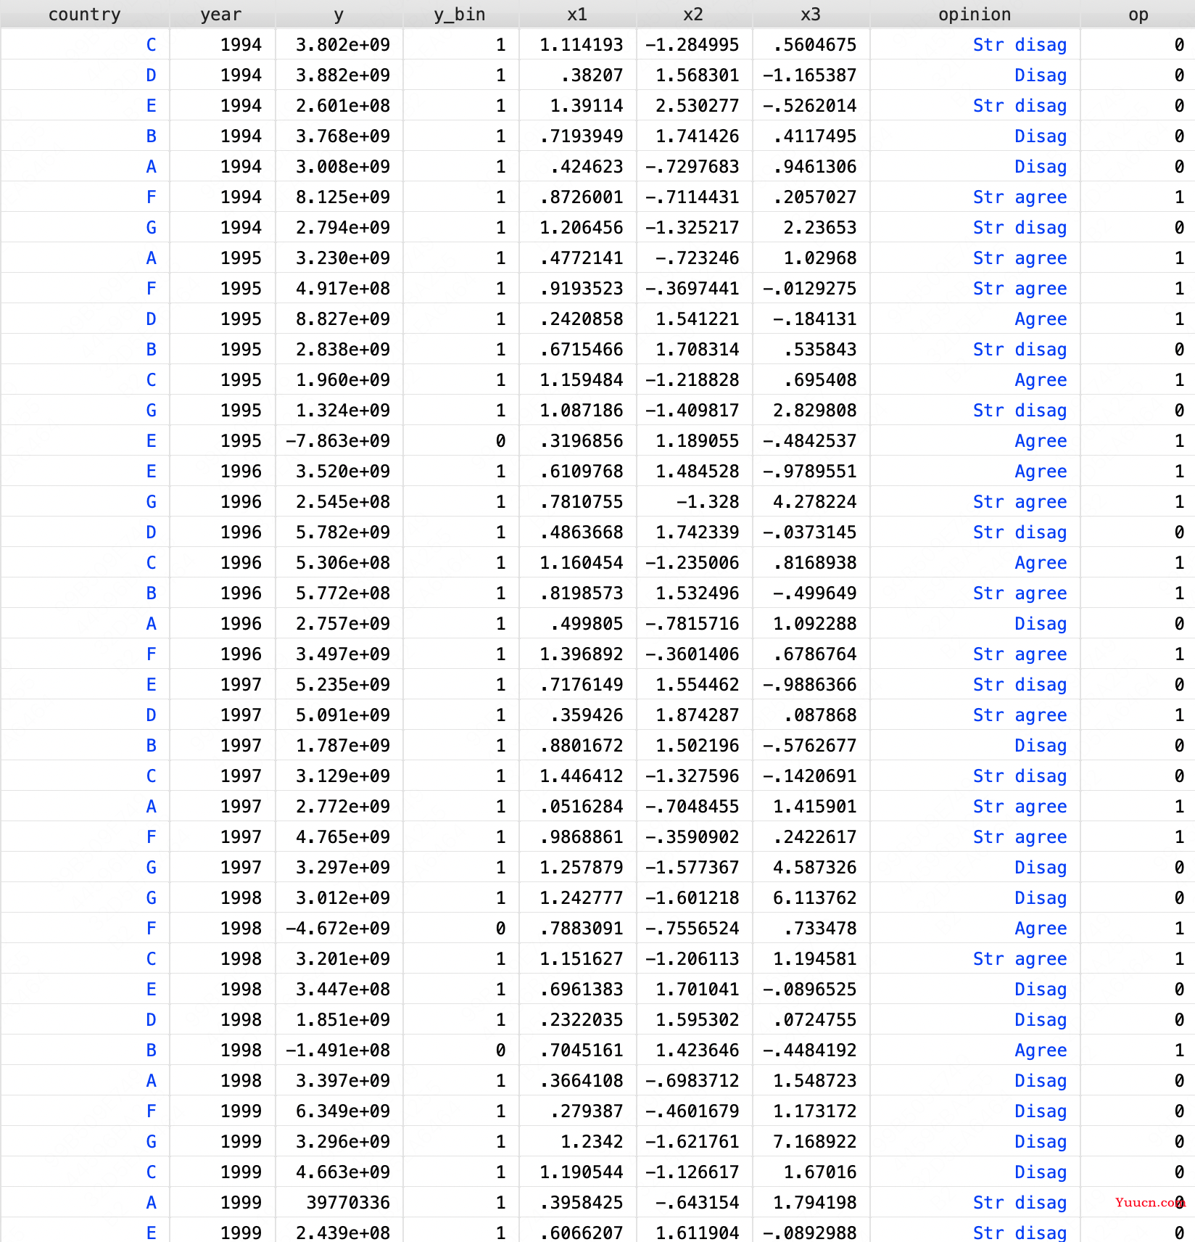Select y value 3.397e+09
Image resolution: width=1195 pixels, height=1242 pixels.
point(343,1081)
